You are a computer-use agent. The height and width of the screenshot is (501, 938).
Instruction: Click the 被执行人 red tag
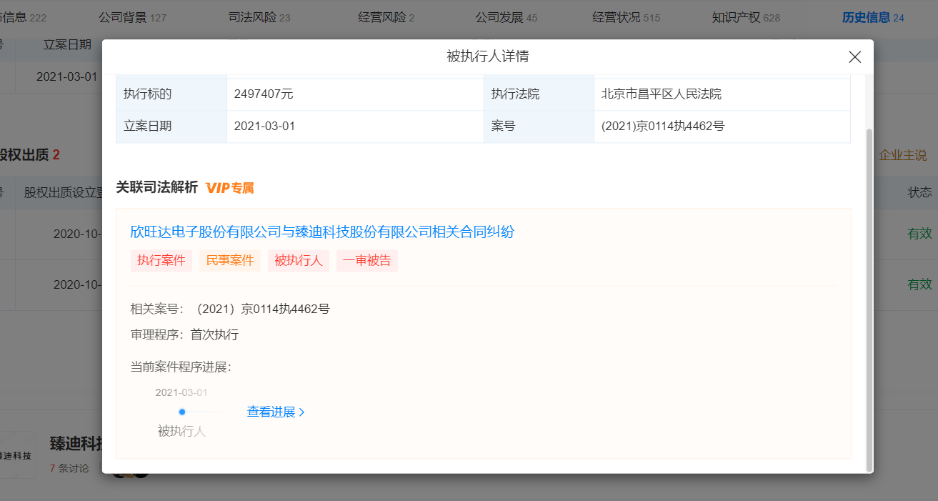coord(299,261)
